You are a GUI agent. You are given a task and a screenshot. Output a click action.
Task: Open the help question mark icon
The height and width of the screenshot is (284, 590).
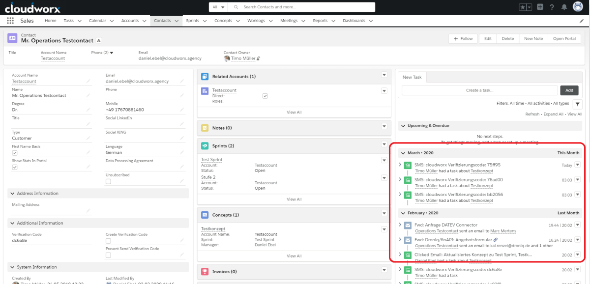pos(552,7)
